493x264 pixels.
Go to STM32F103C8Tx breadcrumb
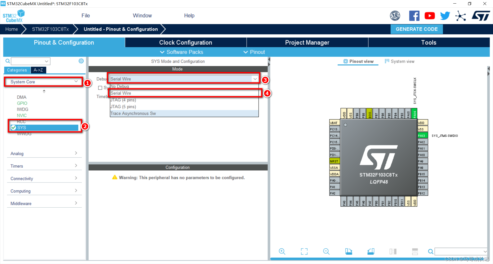click(50, 29)
